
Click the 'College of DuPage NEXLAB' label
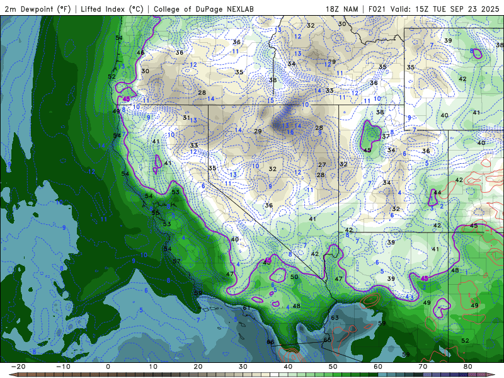tap(203, 9)
